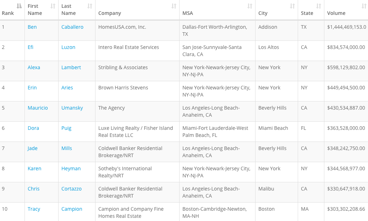Viewport: 368px width, 221px height.
Task: Click the MSA column sort icon
Action: [x=250, y=6]
